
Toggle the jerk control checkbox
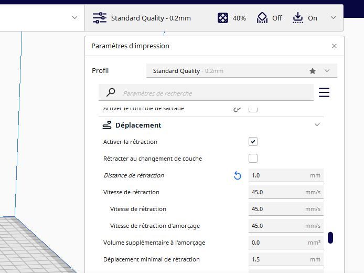pyautogui.click(x=253, y=109)
